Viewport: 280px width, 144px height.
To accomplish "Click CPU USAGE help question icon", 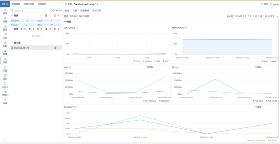I will pyautogui.click(x=77, y=28).
